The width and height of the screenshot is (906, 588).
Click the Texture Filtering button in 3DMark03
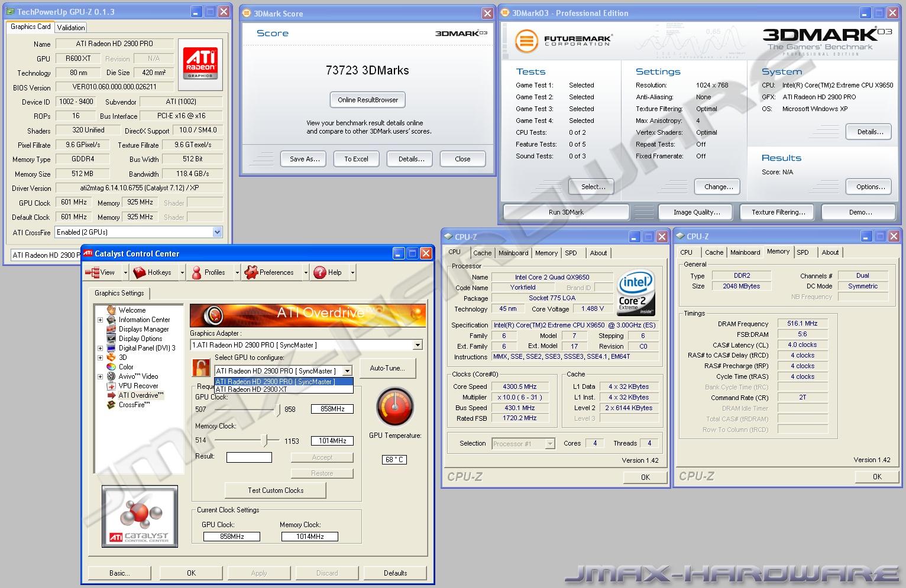click(778, 212)
